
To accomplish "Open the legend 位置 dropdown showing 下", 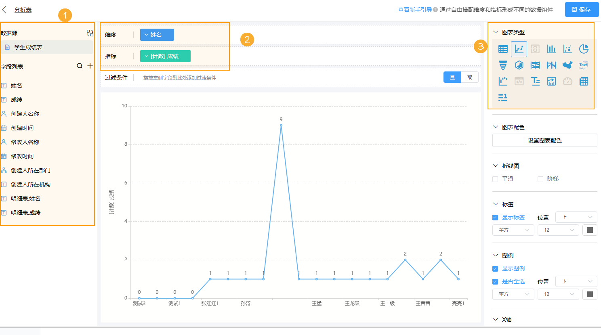I will [576, 281].
